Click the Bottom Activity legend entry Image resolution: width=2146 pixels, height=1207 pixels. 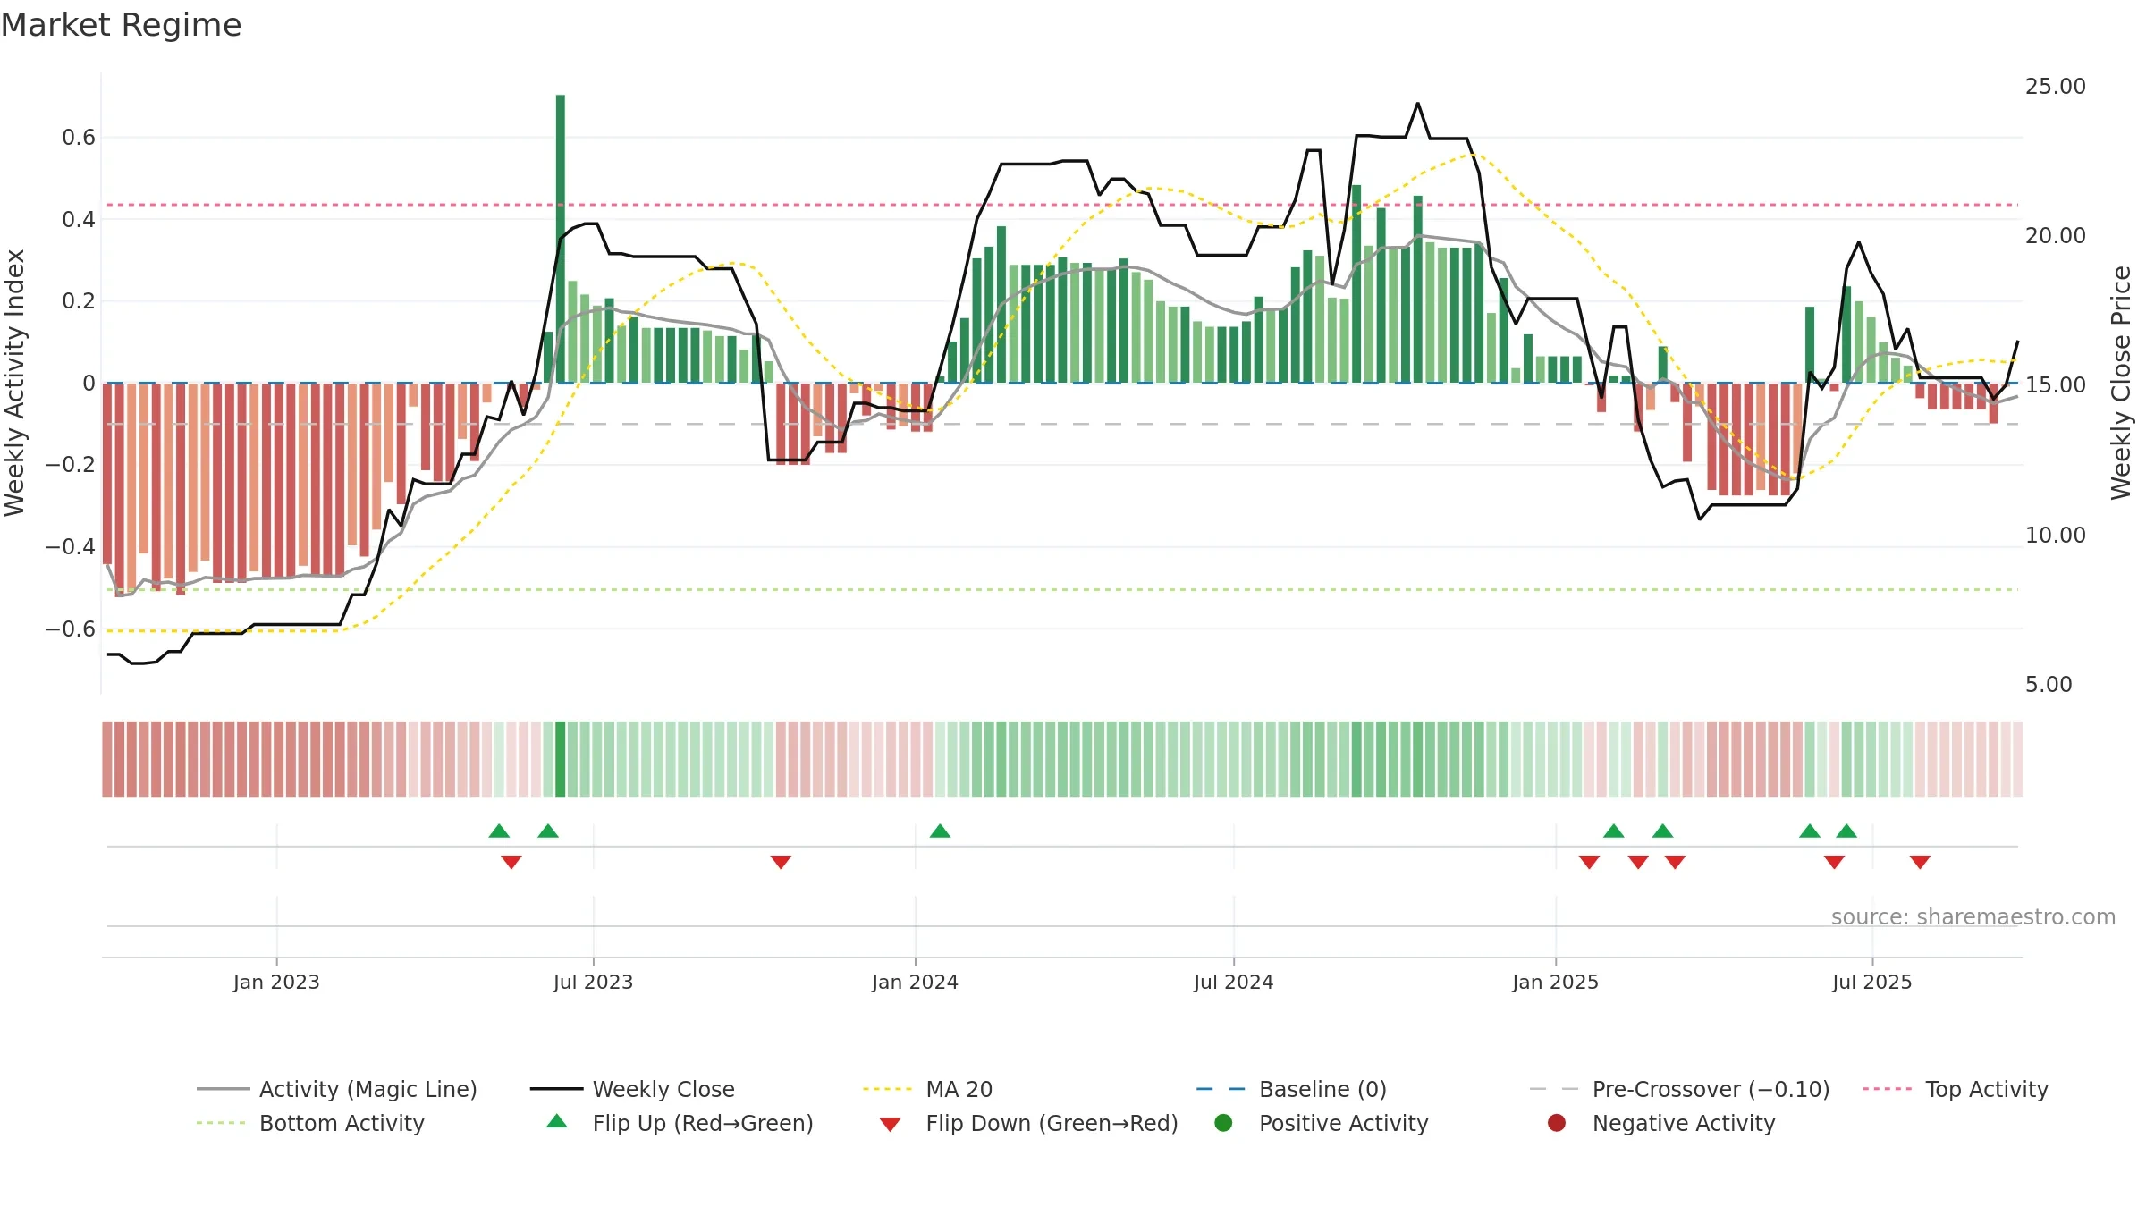310,1123
